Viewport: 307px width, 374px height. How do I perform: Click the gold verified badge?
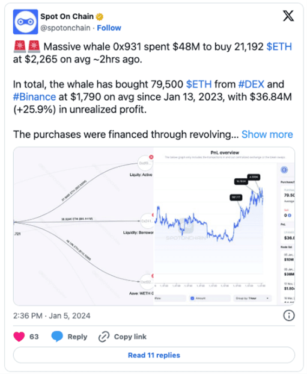100,17
